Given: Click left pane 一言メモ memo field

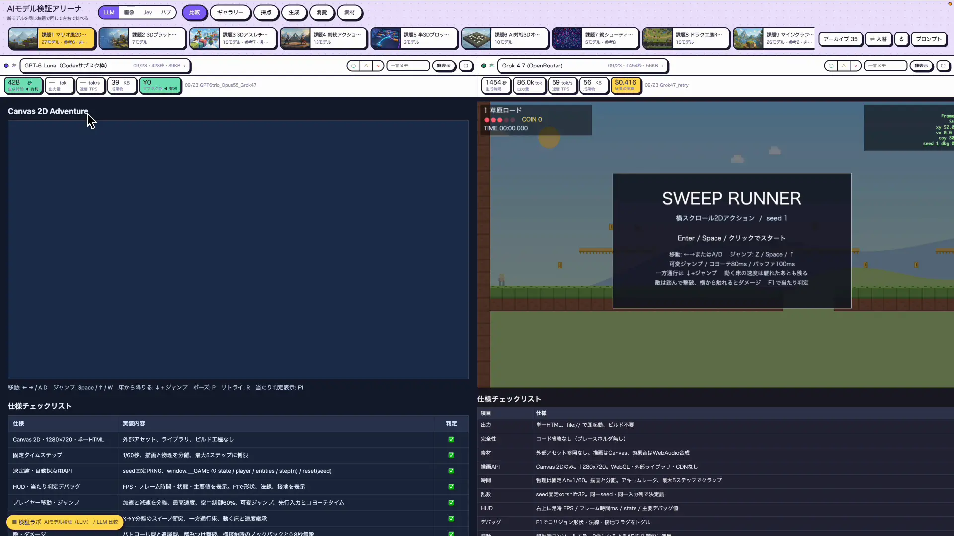Looking at the screenshot, I should coord(408,66).
